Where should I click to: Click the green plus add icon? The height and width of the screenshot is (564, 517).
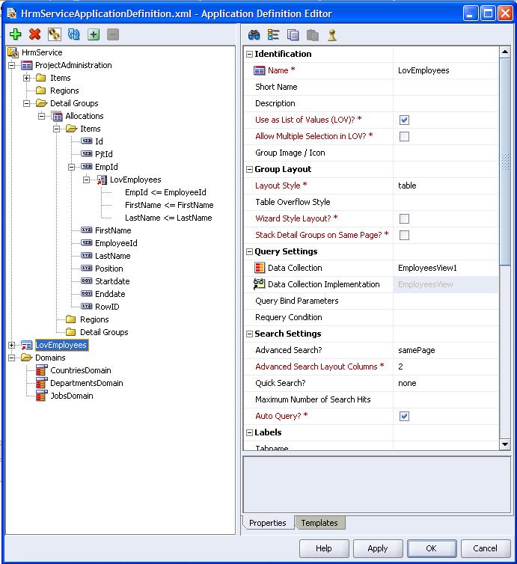pyautogui.click(x=15, y=34)
